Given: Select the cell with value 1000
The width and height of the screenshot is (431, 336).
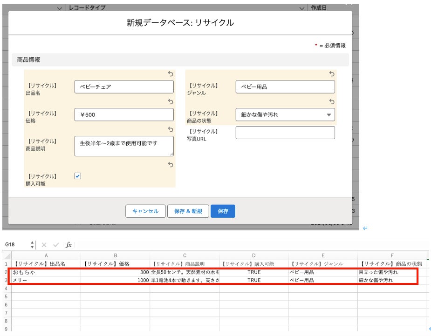Looking at the screenshot, I should 116,280.
